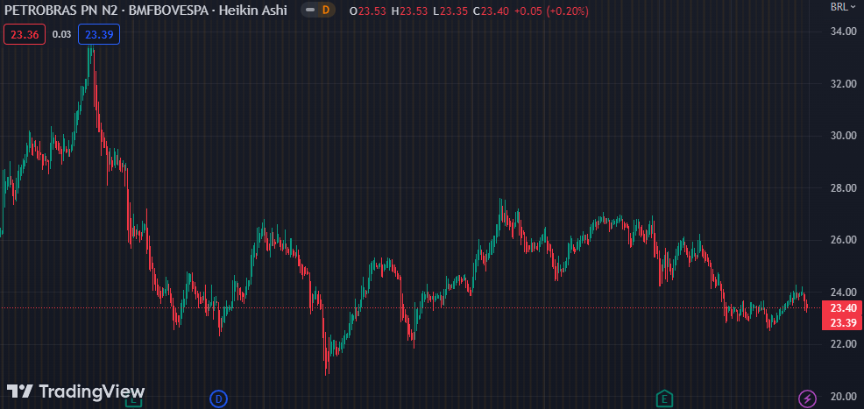Click the green earnings E marker
Screen dimensions: 864x409
coord(664,398)
